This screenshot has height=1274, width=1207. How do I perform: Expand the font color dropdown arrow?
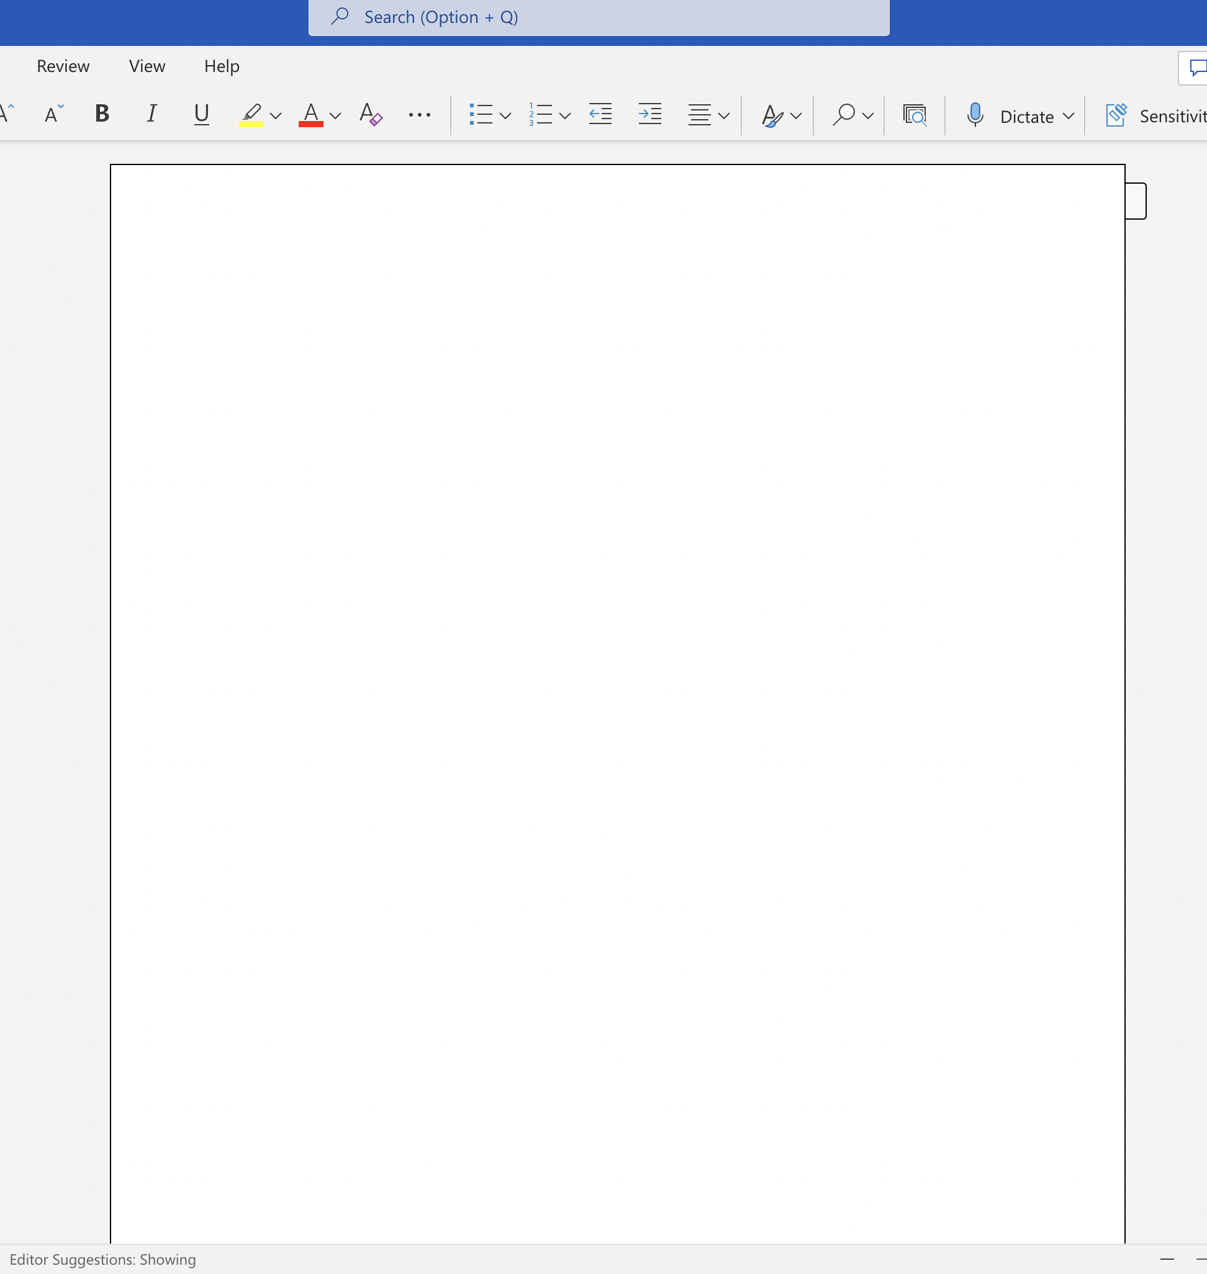[x=335, y=116]
